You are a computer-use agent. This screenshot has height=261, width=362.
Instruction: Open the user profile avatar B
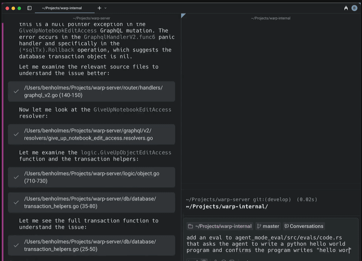[354, 8]
